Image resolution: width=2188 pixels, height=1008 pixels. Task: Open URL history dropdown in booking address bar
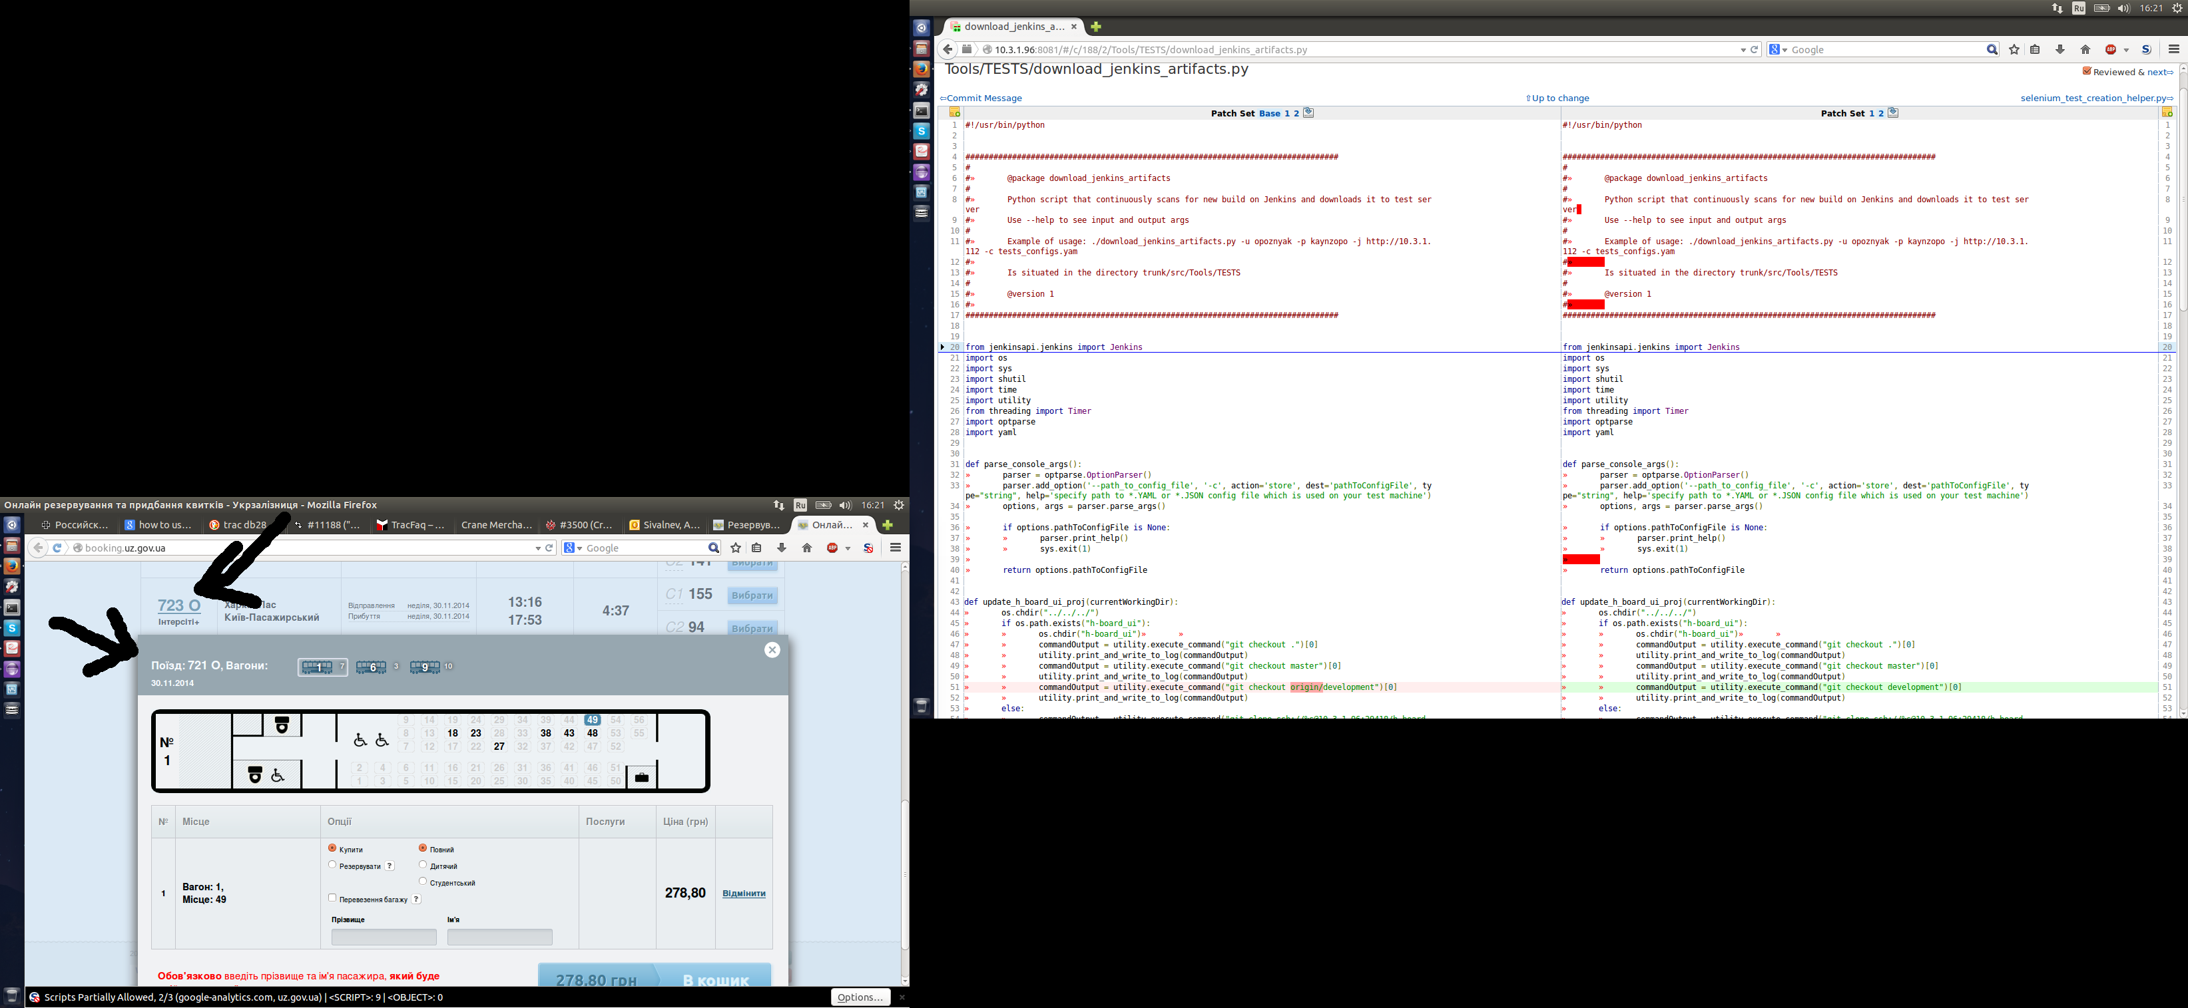pos(537,548)
